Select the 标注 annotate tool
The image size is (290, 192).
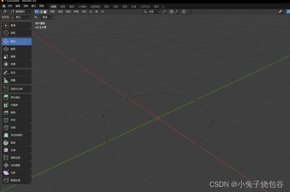point(17,73)
